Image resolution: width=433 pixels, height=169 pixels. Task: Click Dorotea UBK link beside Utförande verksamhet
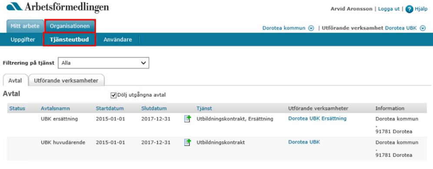click(x=401, y=28)
